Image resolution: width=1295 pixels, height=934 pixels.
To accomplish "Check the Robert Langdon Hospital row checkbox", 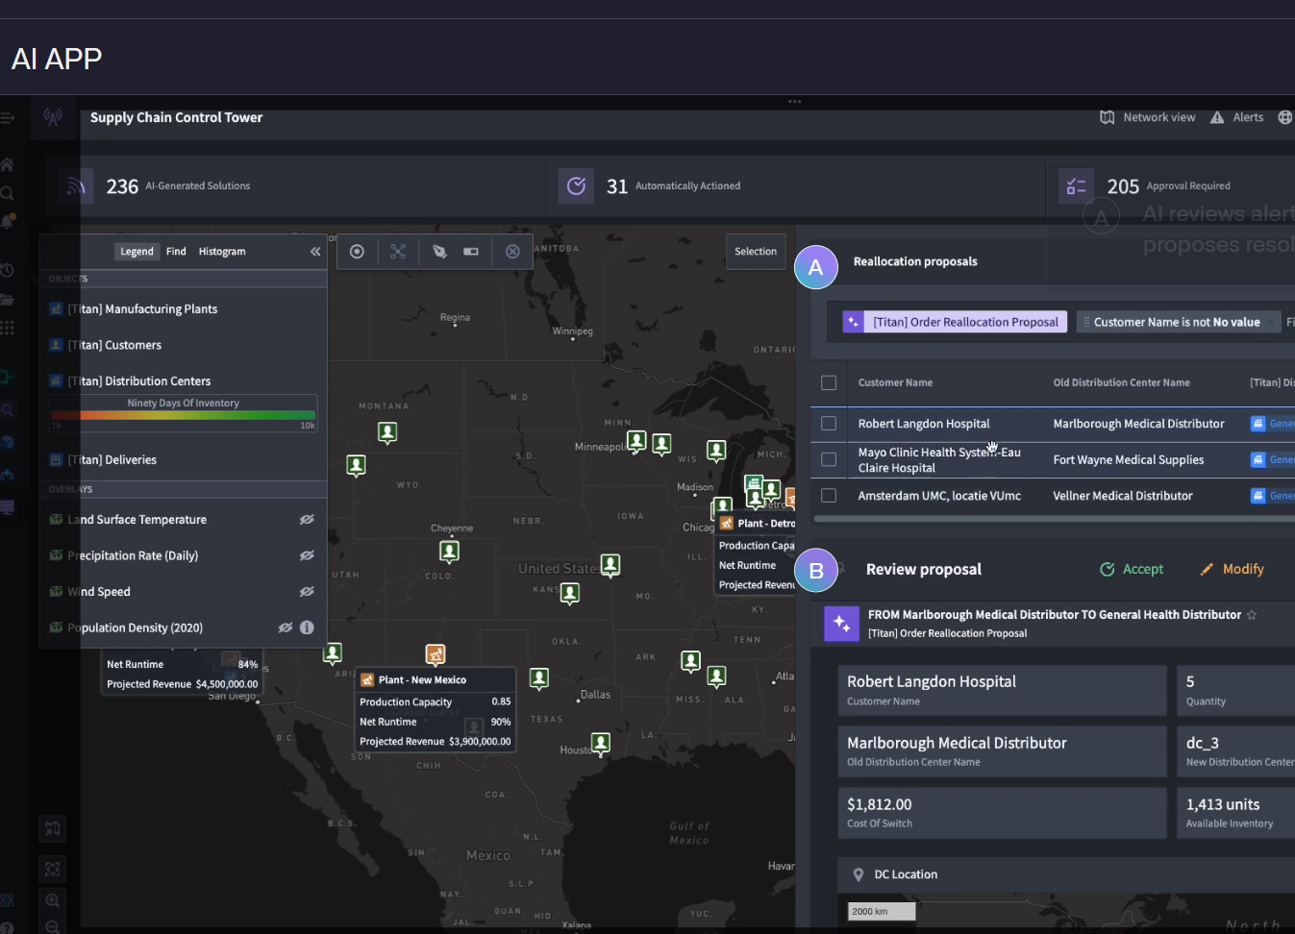I will pos(829,424).
